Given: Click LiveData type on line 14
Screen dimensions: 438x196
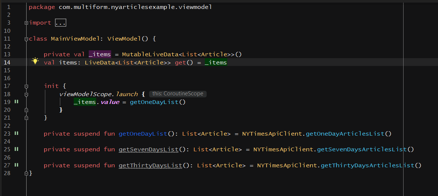Looking at the screenshot, I should (x=100, y=63).
